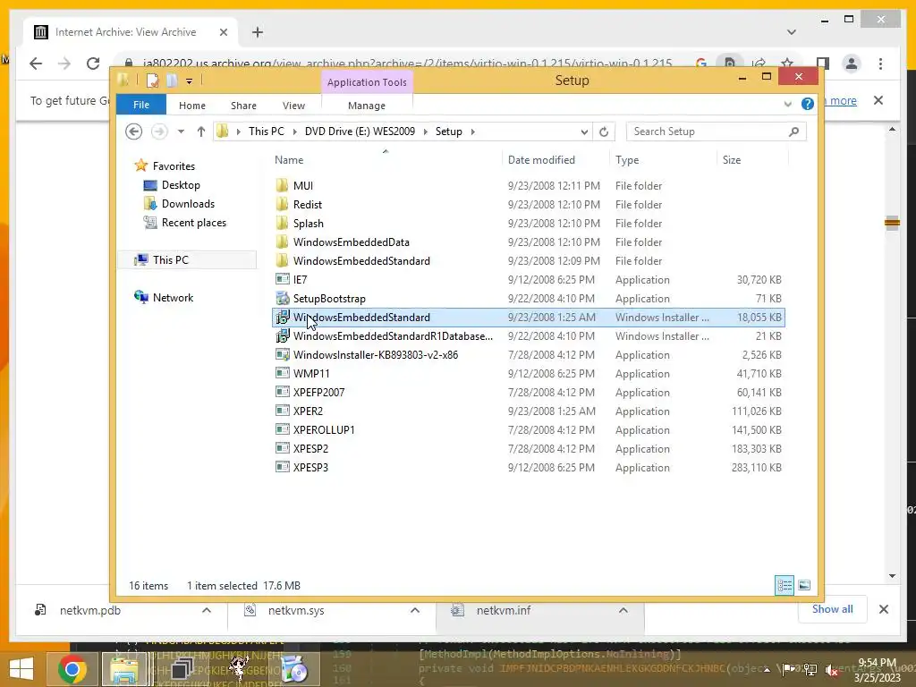Reload the Chrome page
Image resolution: width=916 pixels, height=687 pixels.
93,64
